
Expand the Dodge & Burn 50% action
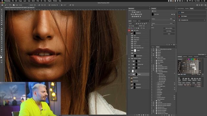pos(157,83)
